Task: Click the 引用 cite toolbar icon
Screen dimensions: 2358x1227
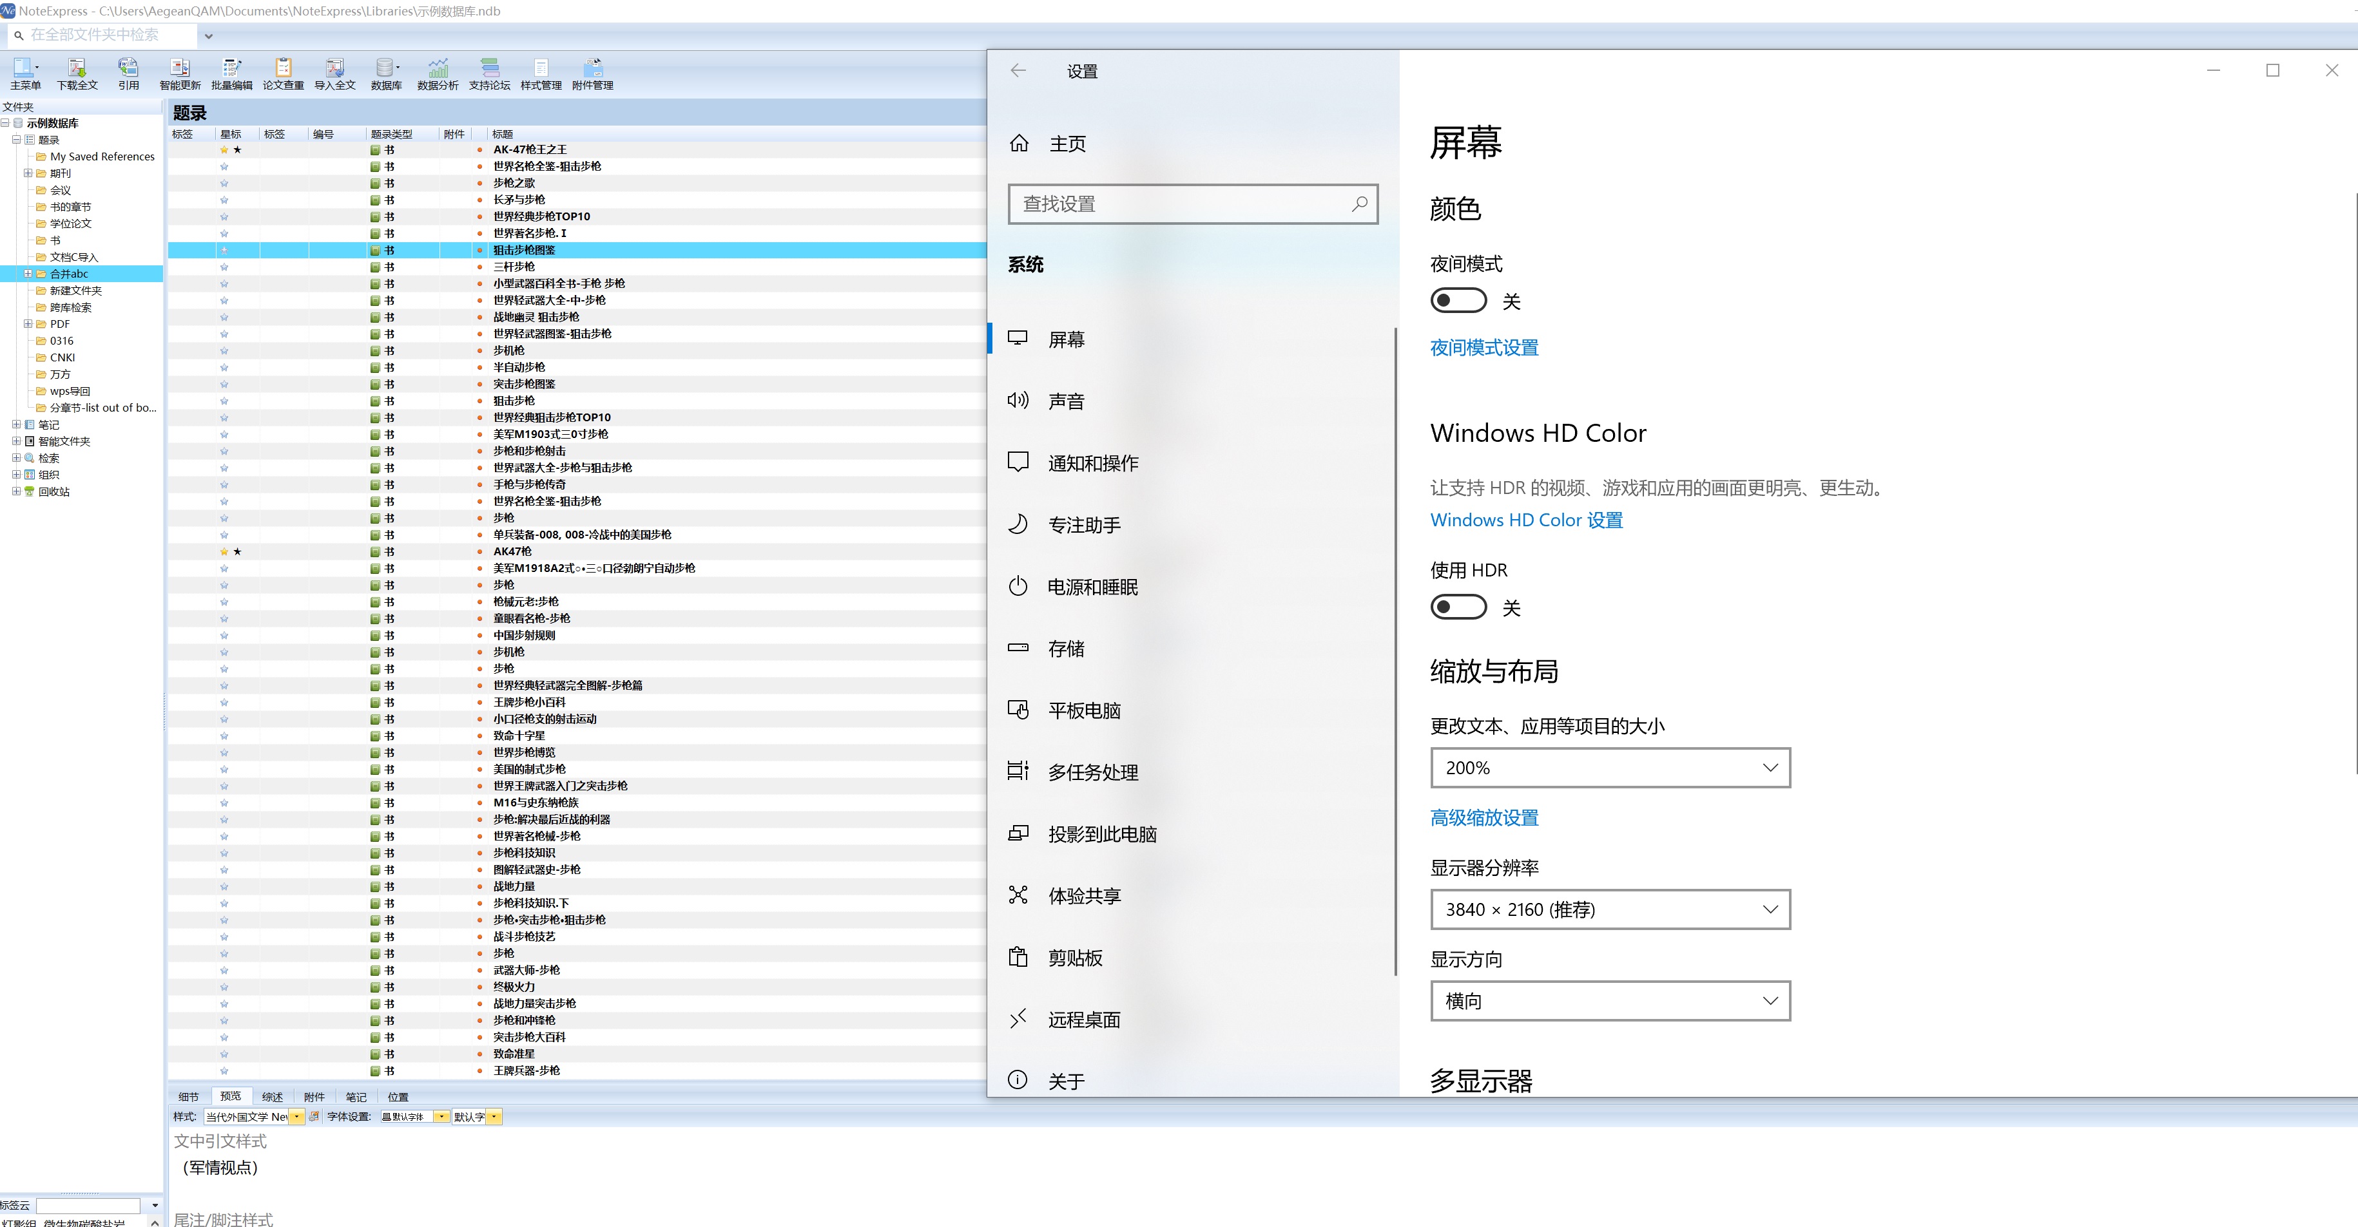Action: [128, 73]
